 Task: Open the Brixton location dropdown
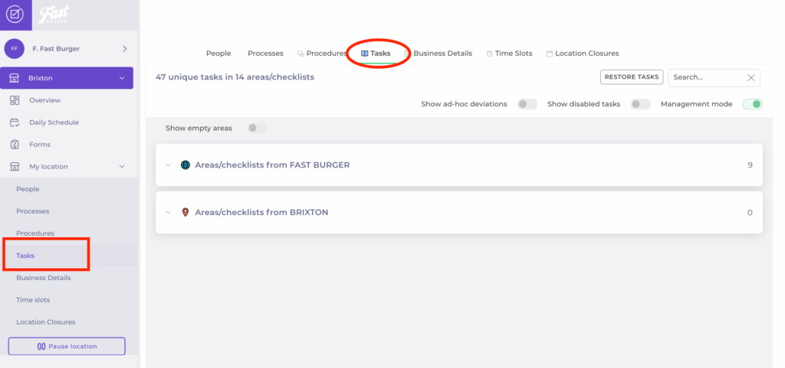pos(121,78)
